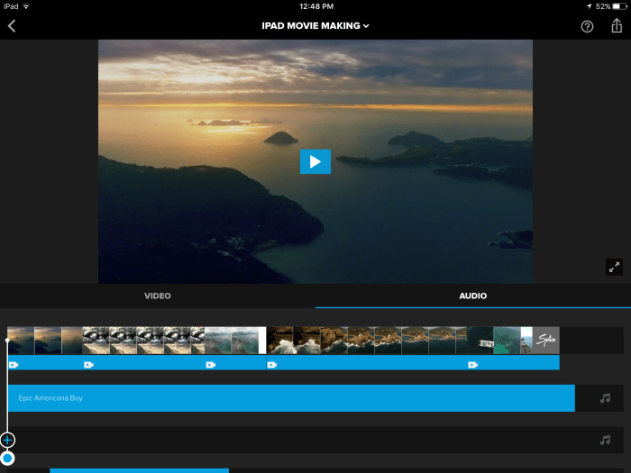Viewport: 631px width, 473px height.
Task: Tap the record circle below the playhead
Action: click(x=7, y=459)
